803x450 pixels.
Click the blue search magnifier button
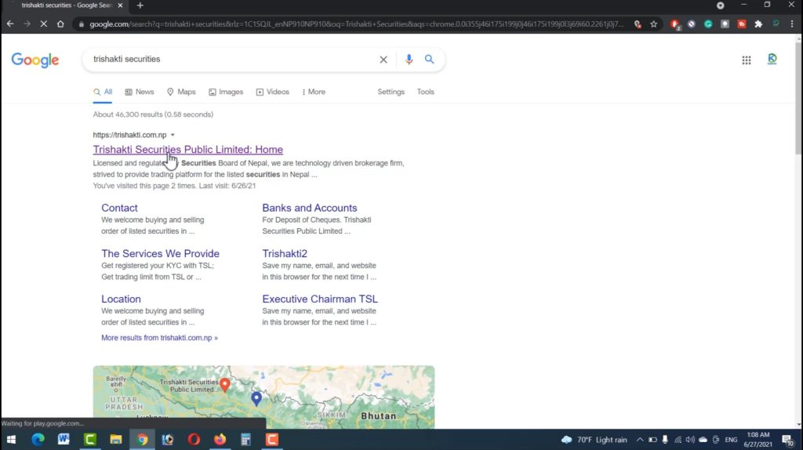click(429, 60)
